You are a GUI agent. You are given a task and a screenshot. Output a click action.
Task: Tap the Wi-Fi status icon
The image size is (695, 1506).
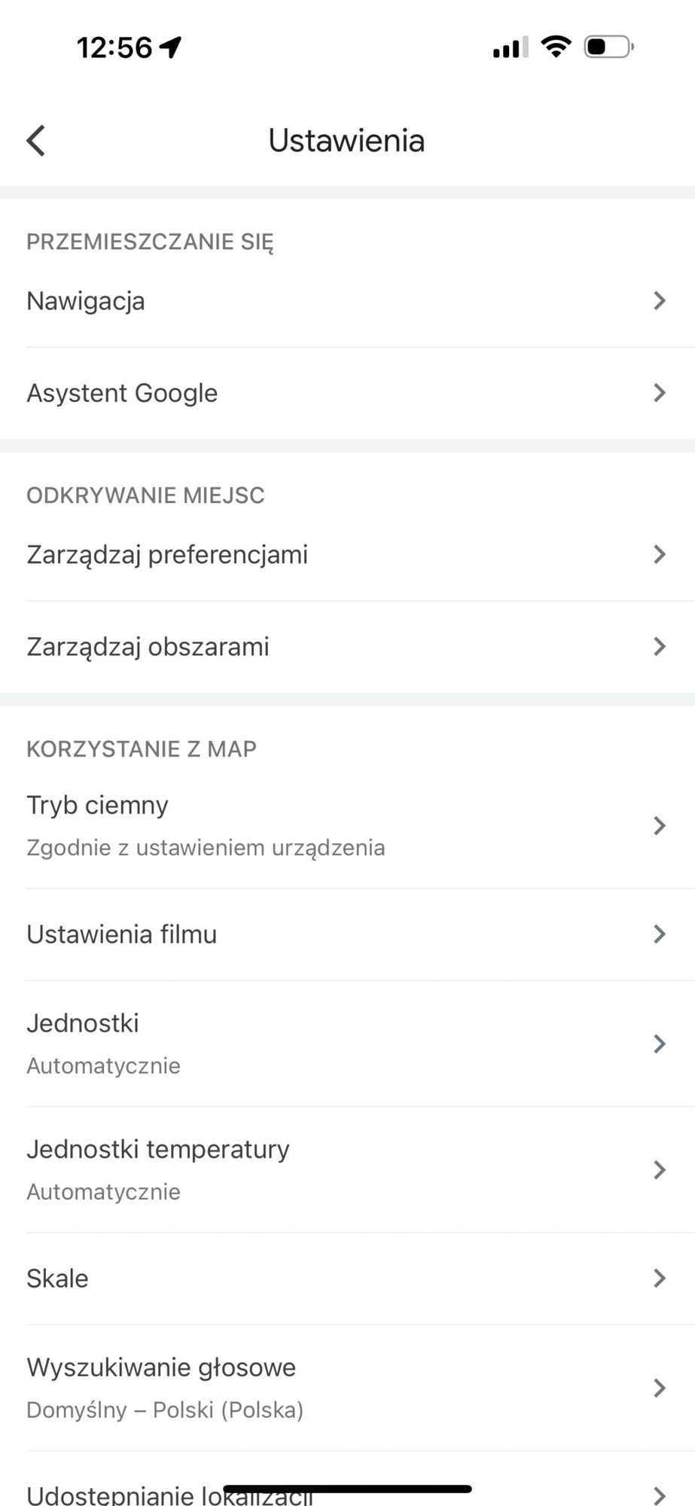556,47
